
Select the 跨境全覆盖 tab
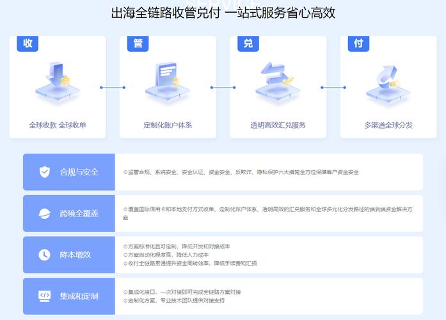tap(69, 213)
